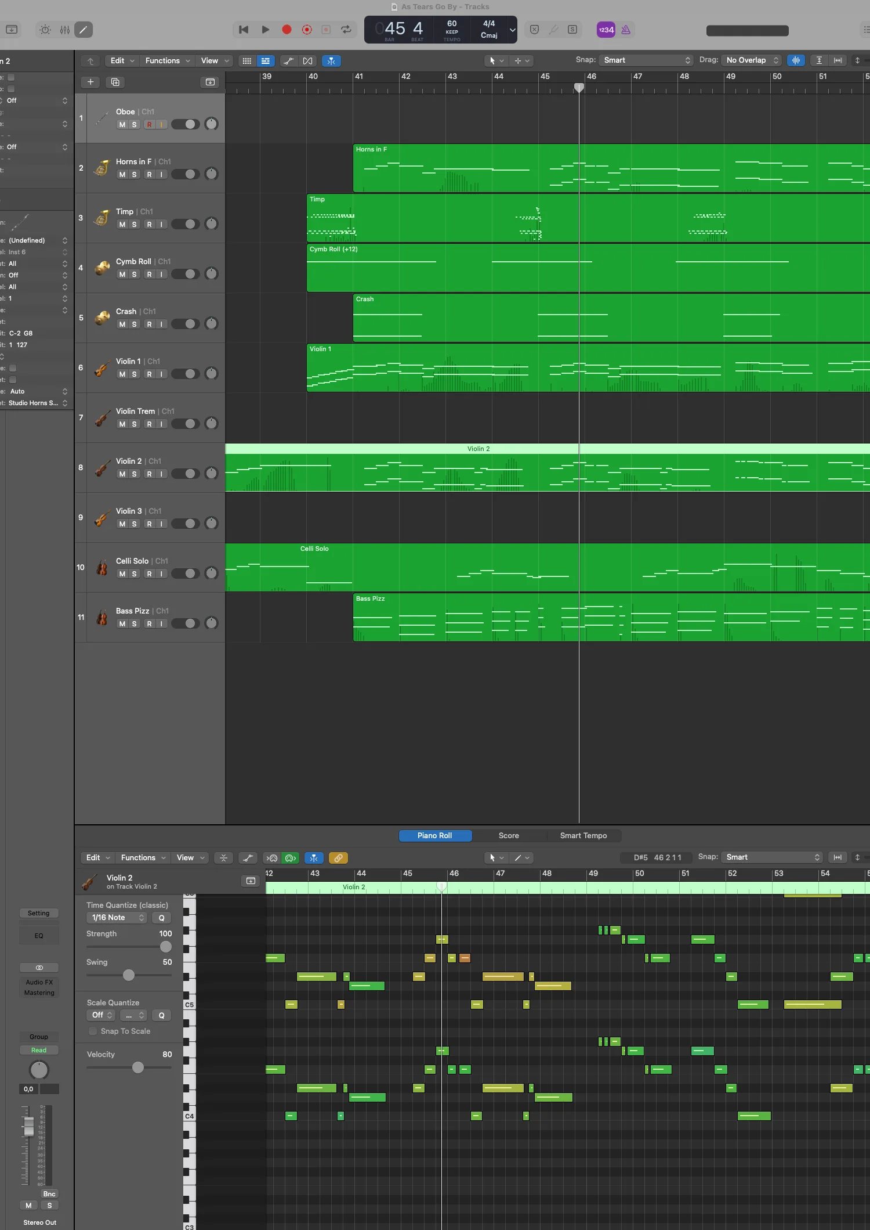Record-enable the Timp track

point(150,225)
